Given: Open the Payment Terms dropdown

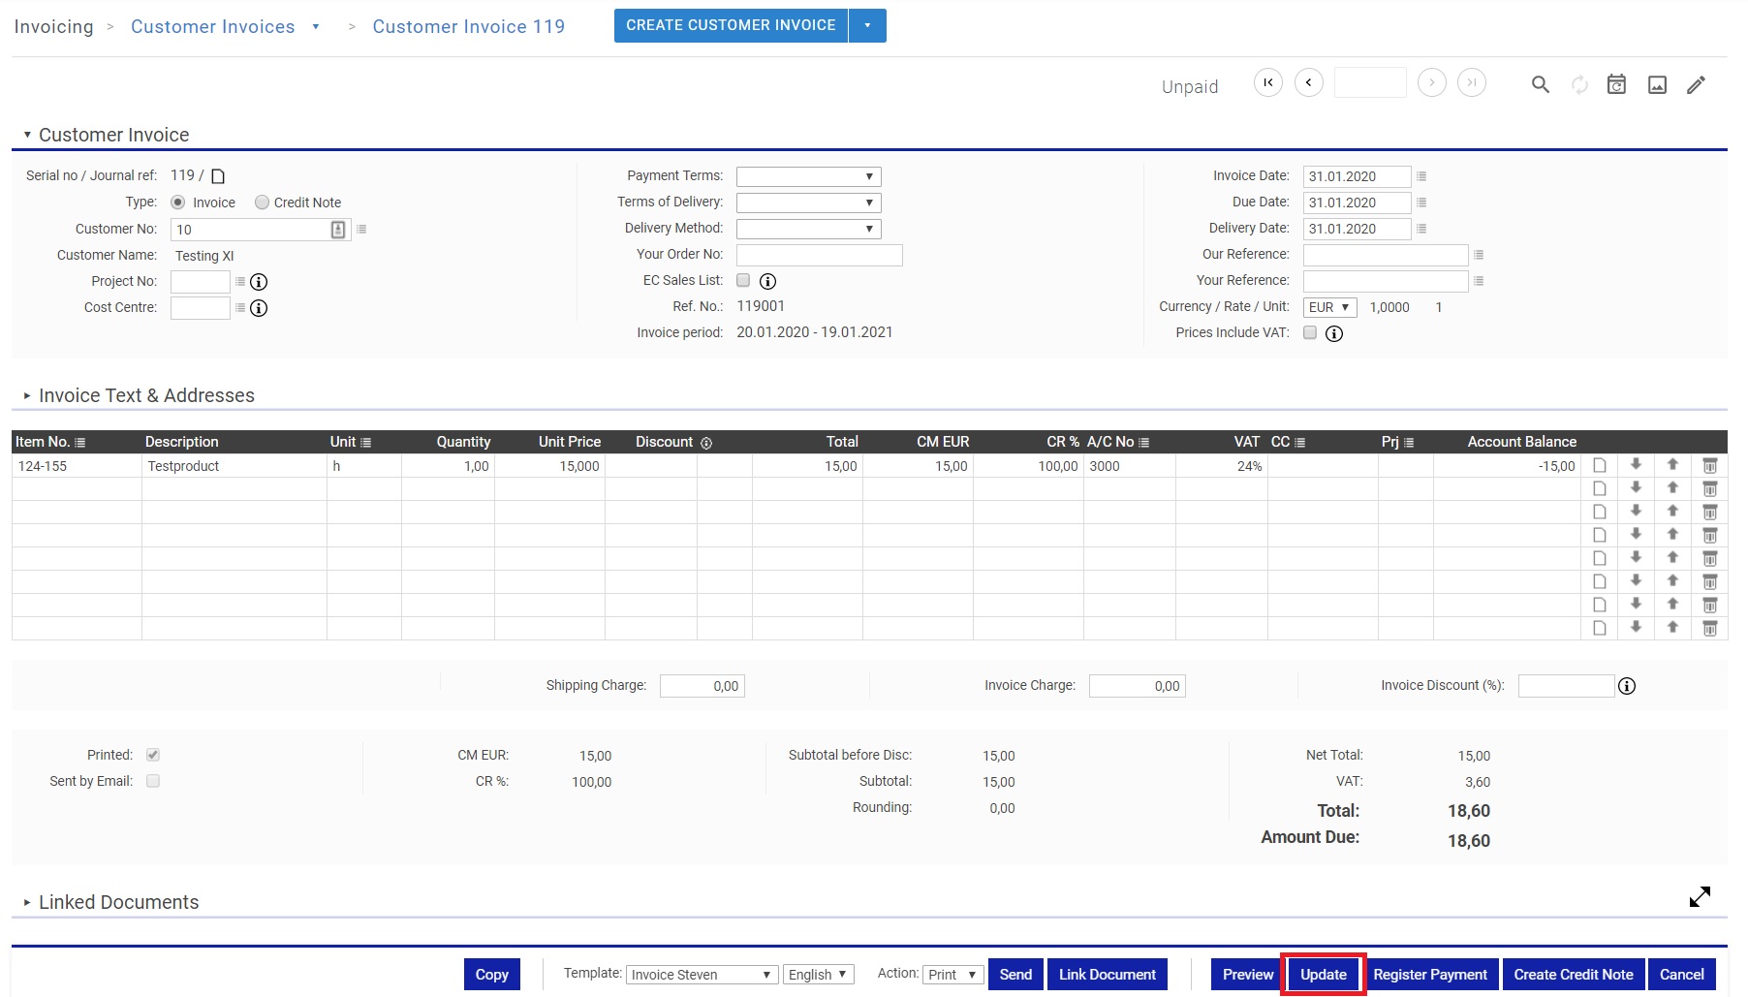Looking at the screenshot, I should tap(808, 176).
